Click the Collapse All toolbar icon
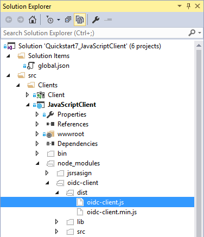 pos(68,20)
